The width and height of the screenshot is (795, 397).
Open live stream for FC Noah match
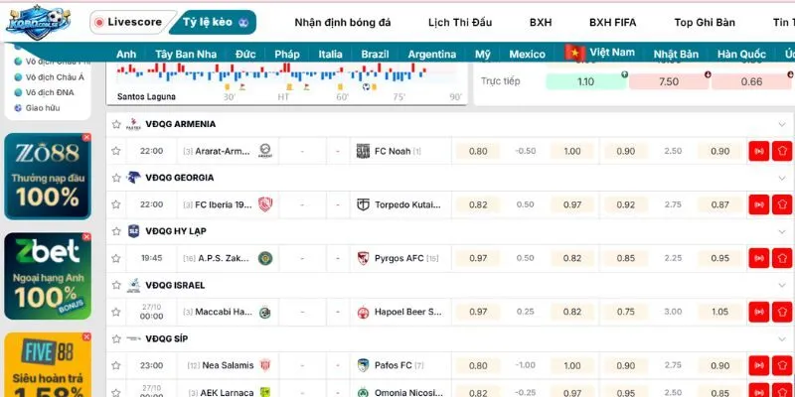[x=759, y=152]
